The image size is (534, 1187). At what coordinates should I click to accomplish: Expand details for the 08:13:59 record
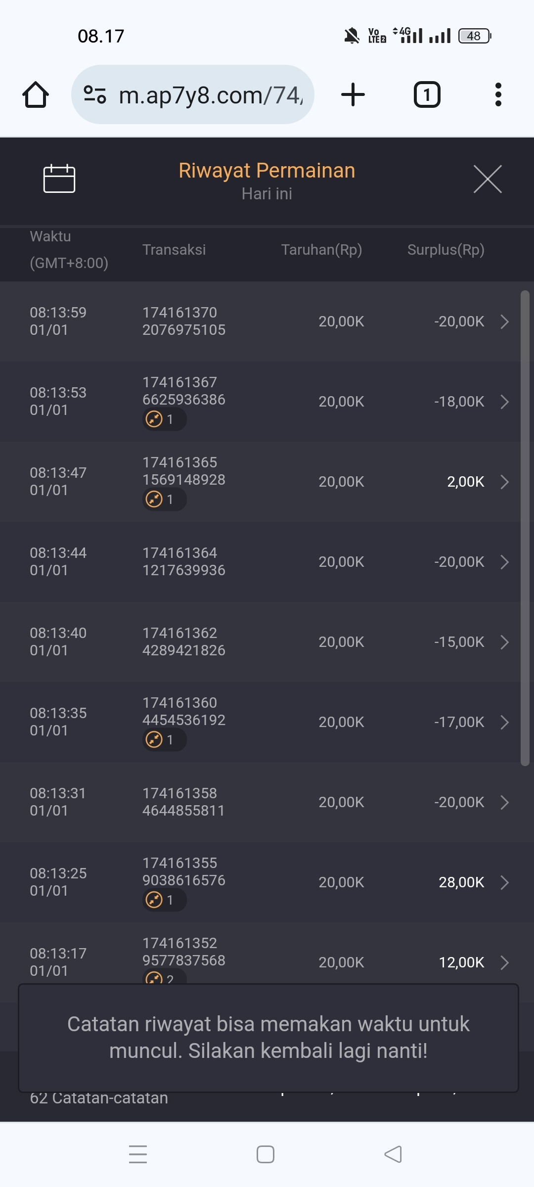click(504, 321)
